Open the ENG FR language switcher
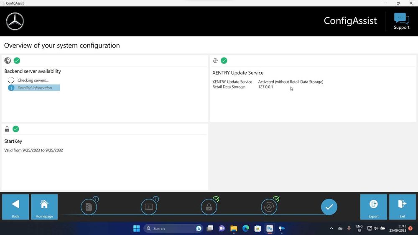The image size is (418, 235). click(x=359, y=228)
